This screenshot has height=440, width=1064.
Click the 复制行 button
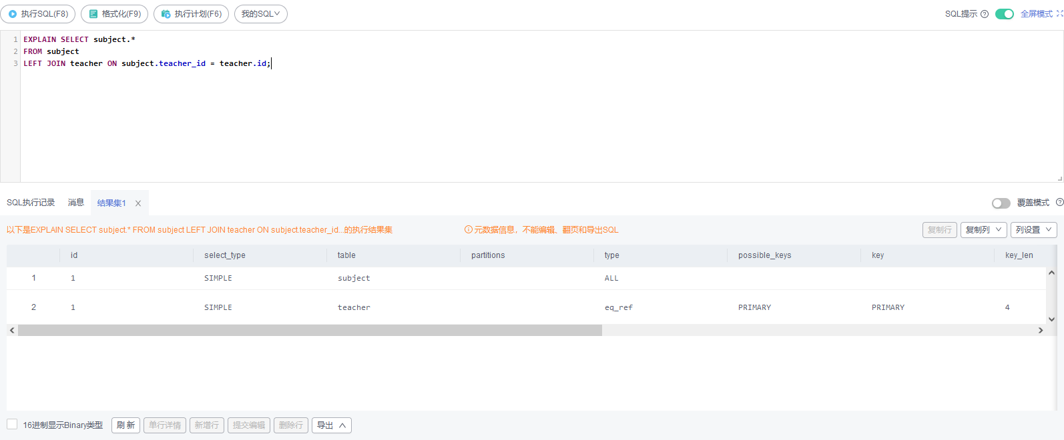[940, 230]
